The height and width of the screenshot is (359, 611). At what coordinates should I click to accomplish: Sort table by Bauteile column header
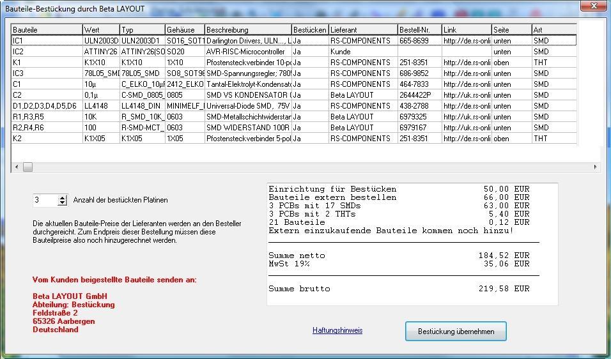point(47,30)
